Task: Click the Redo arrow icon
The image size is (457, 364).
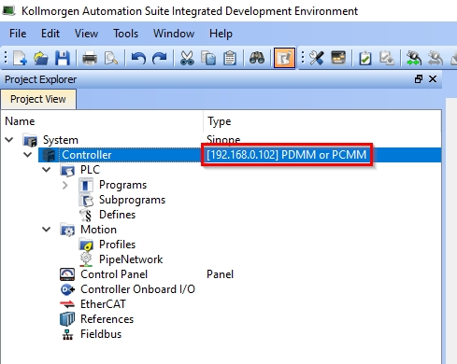Action: click(x=160, y=58)
